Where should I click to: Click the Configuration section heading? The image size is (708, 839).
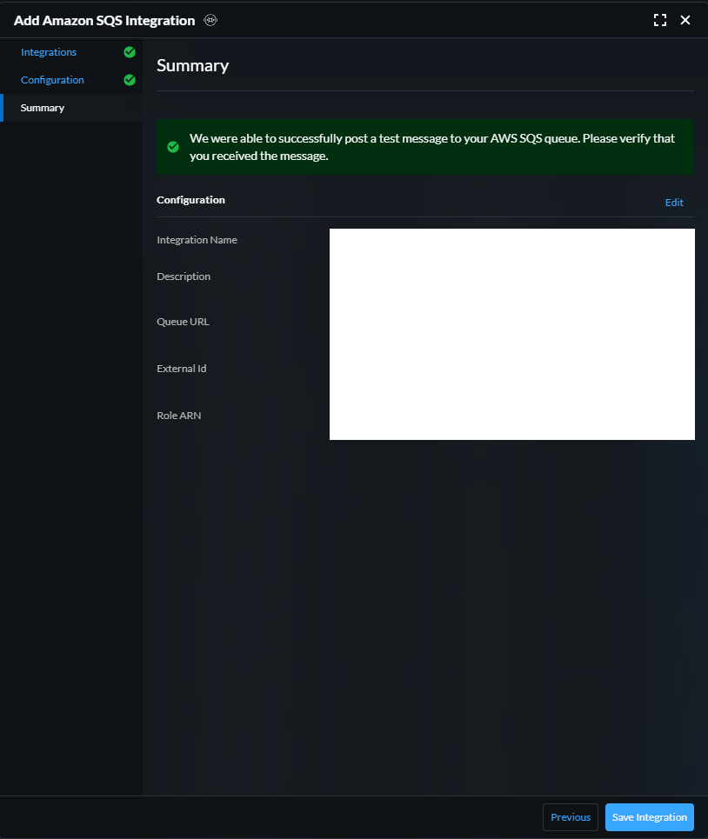(190, 200)
